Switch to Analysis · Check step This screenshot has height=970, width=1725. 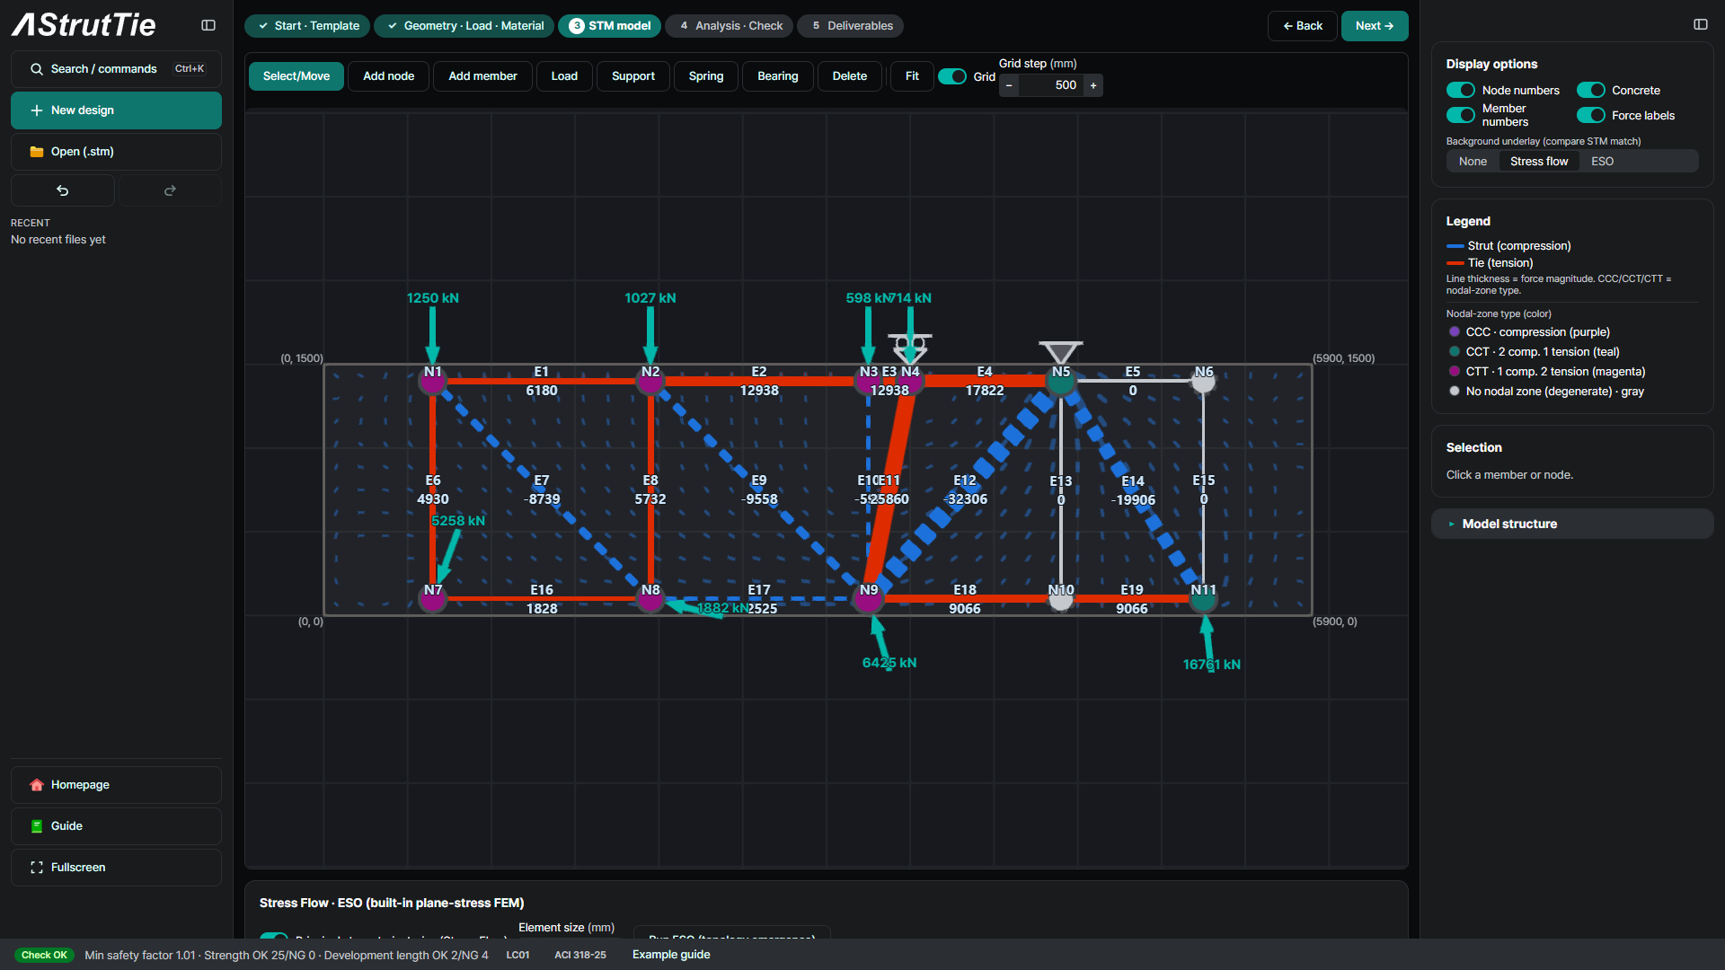point(730,26)
